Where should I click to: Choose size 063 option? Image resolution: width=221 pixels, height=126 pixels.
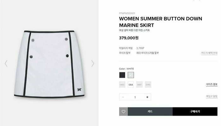click(x=122, y=85)
